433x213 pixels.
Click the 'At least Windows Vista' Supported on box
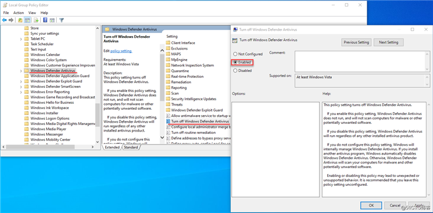pyautogui.click(x=362, y=80)
